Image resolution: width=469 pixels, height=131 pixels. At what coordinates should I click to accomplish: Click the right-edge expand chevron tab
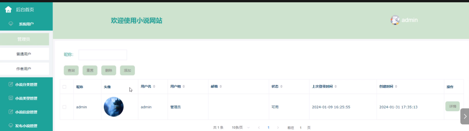pos(465,116)
